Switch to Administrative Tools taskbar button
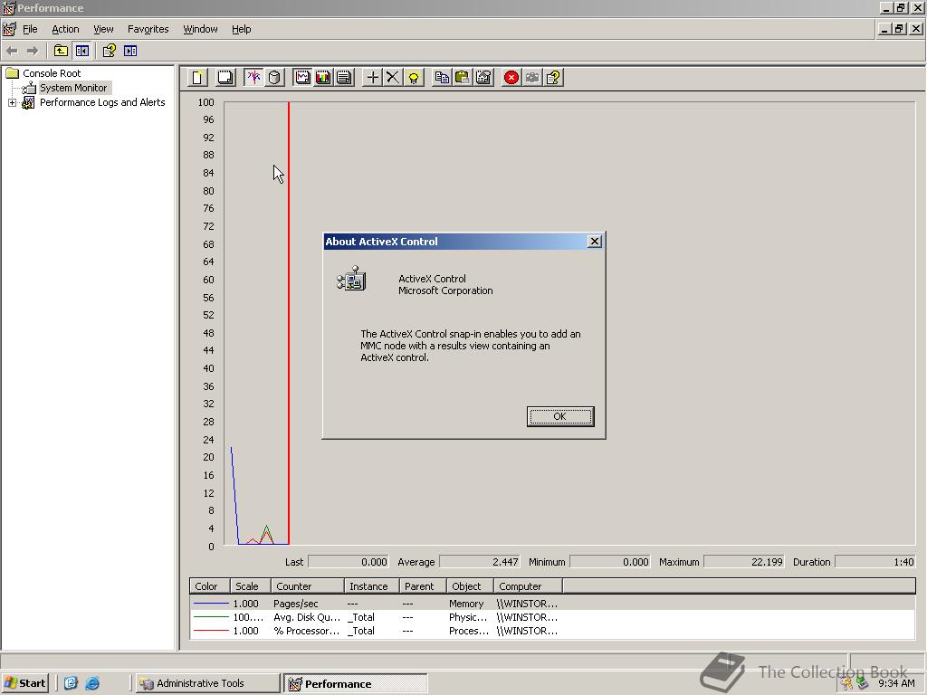 click(x=207, y=683)
